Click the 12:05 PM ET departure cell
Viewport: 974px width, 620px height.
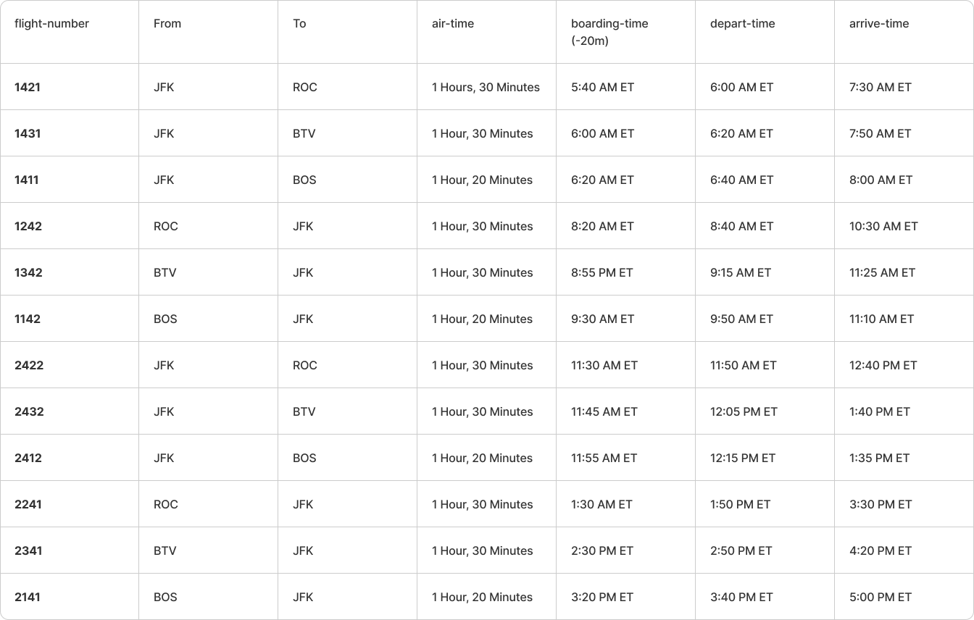pos(744,412)
